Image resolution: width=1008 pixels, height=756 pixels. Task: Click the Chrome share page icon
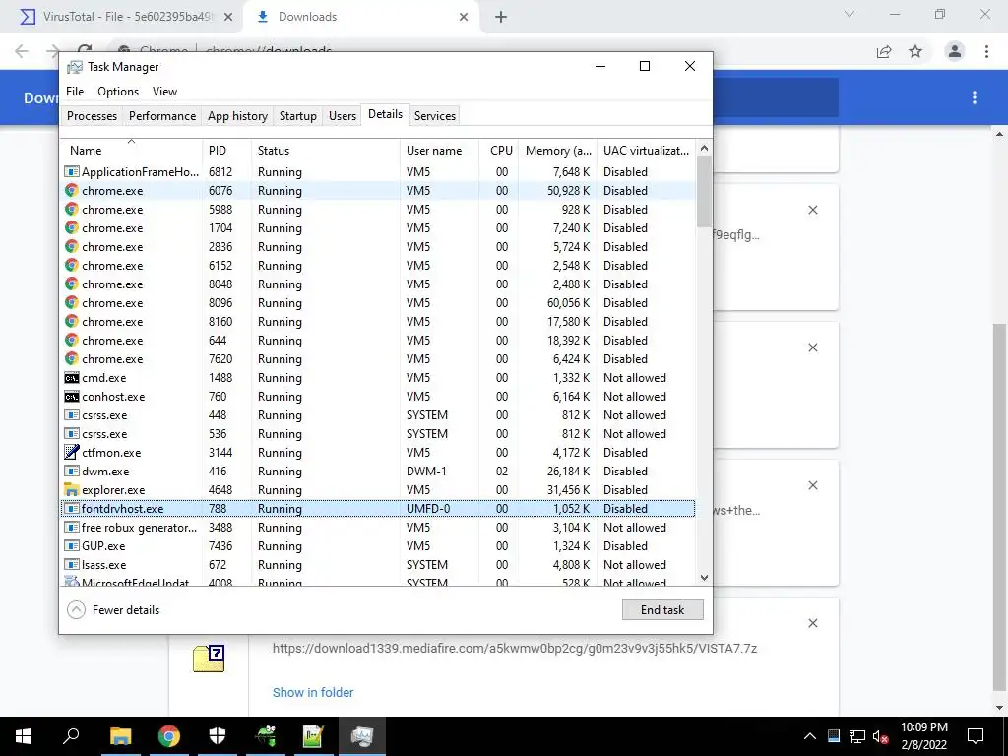pos(884,51)
